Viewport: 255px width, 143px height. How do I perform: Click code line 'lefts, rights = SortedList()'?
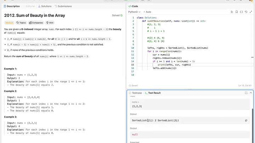coord(177,48)
